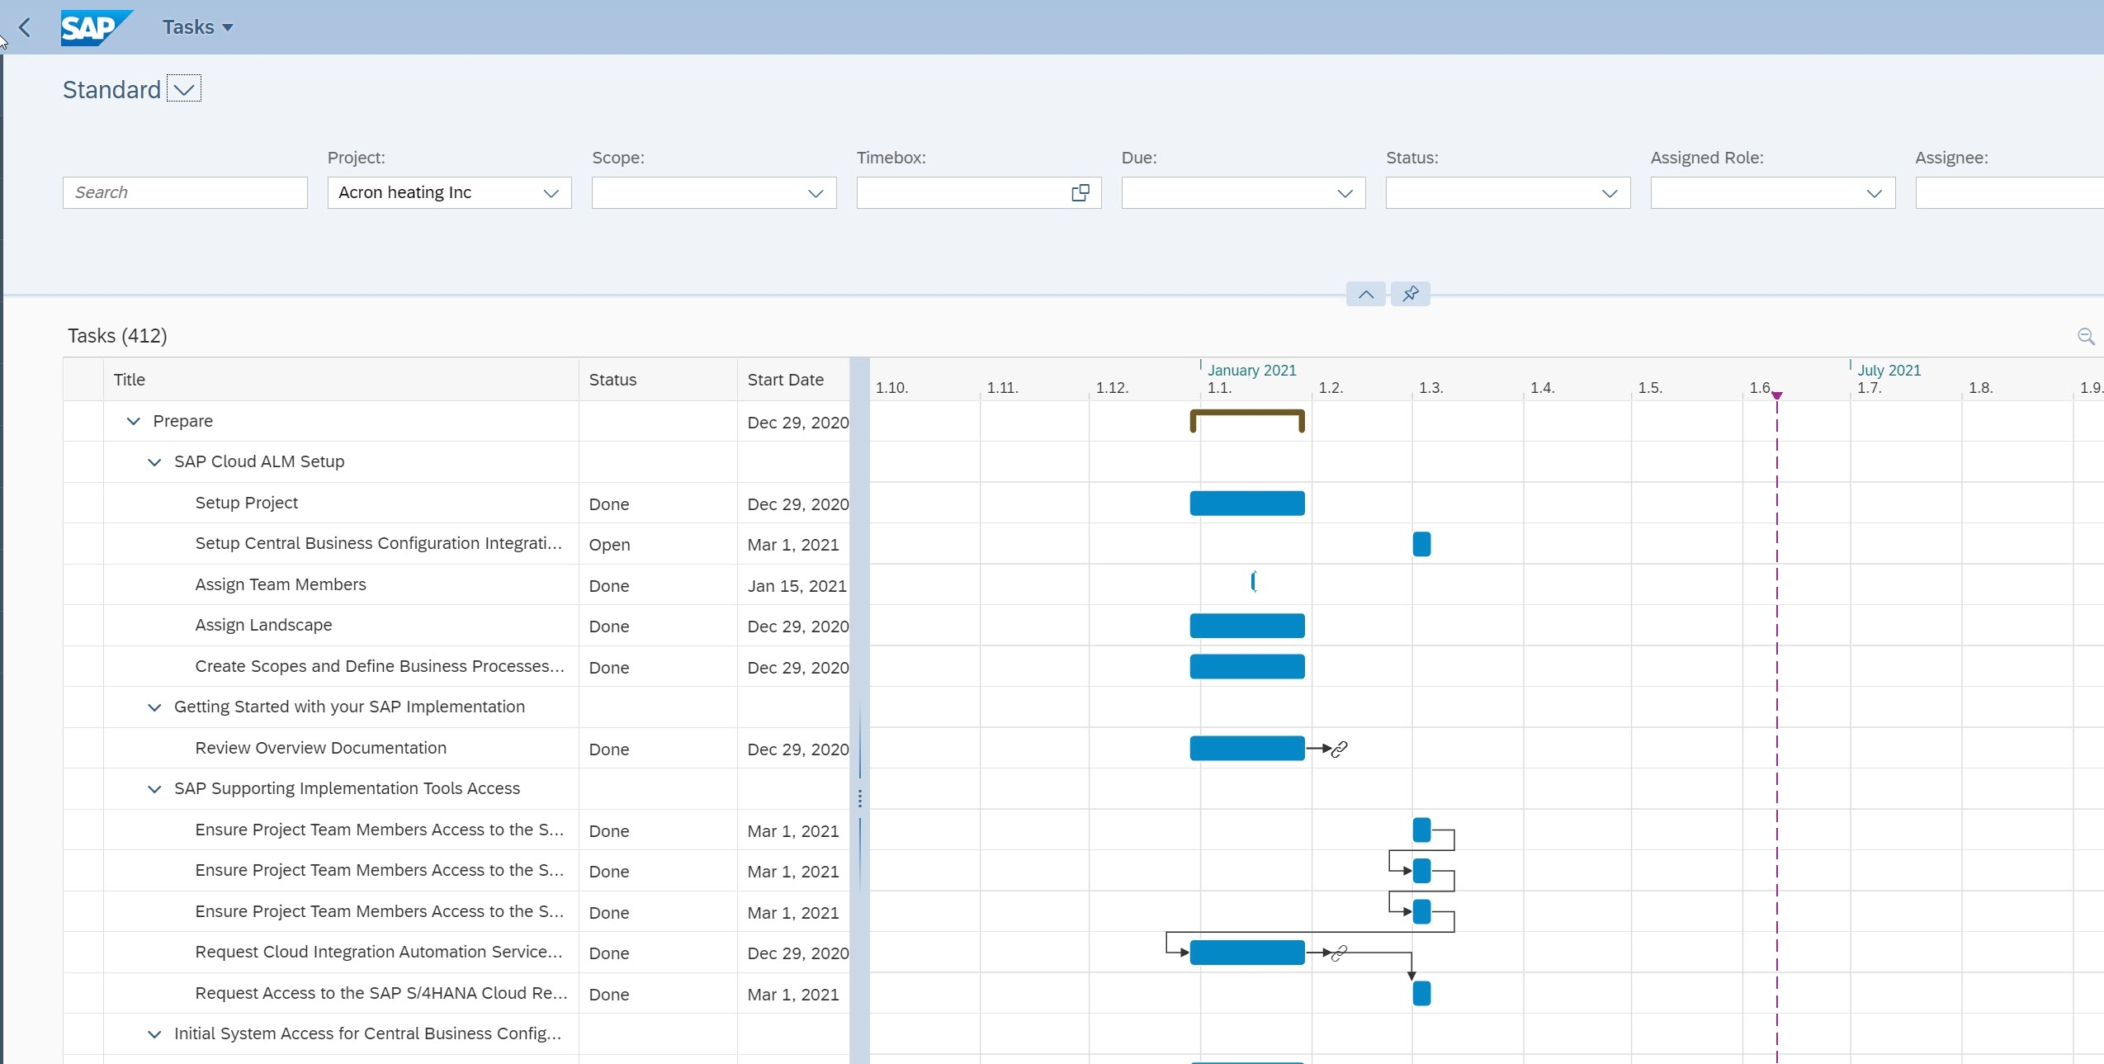Open the Scope dropdown
2104x1064 pixels.
815,193
